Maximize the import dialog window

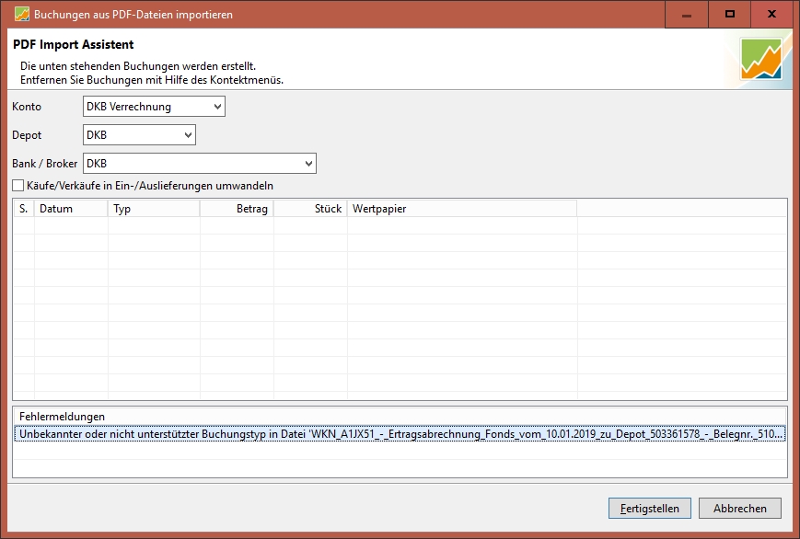(730, 15)
